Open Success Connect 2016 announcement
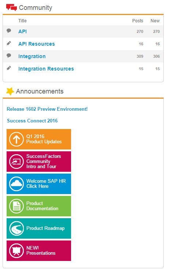This screenshot has height=269, width=174. [x=32, y=121]
